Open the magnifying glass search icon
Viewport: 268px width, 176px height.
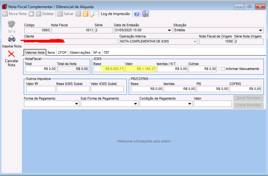(x=94, y=14)
